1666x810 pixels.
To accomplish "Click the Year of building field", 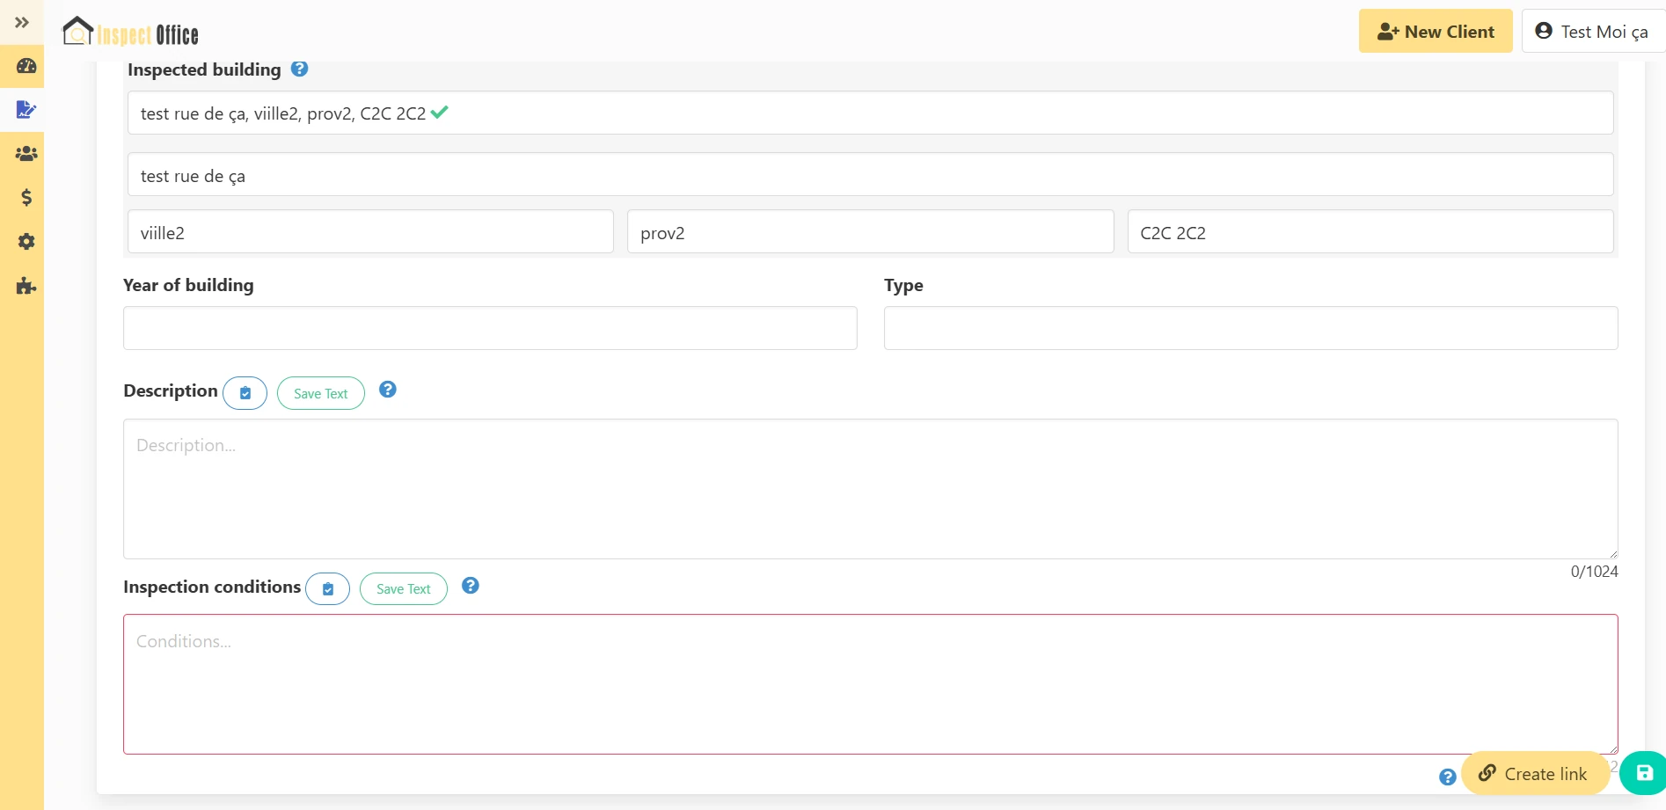I will point(490,328).
